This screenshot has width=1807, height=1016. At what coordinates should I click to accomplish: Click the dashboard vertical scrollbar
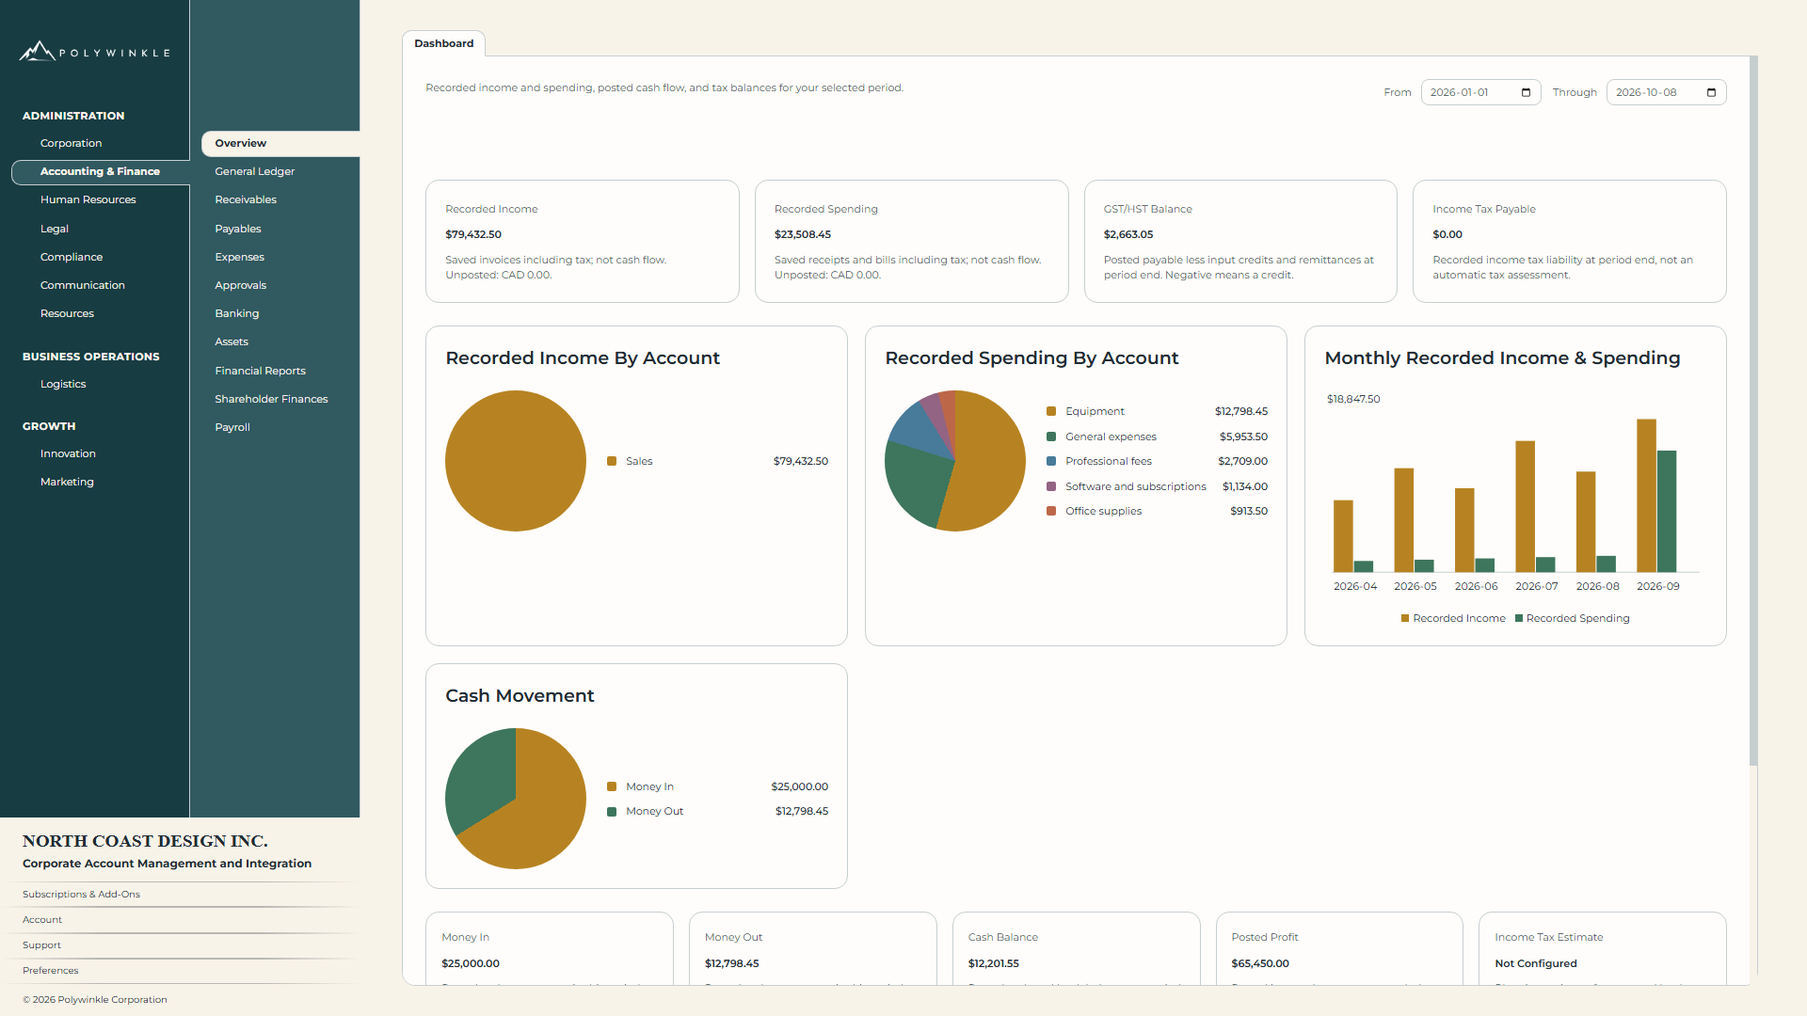coord(1753,411)
